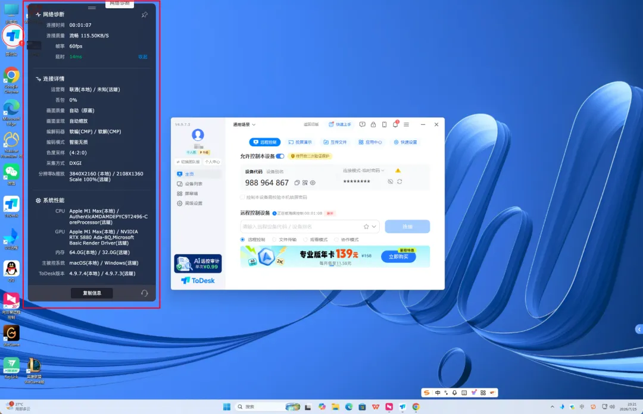This screenshot has height=414, width=643.
Task: Click the drag handle atop the diagnosis panel
Action: (x=92, y=8)
